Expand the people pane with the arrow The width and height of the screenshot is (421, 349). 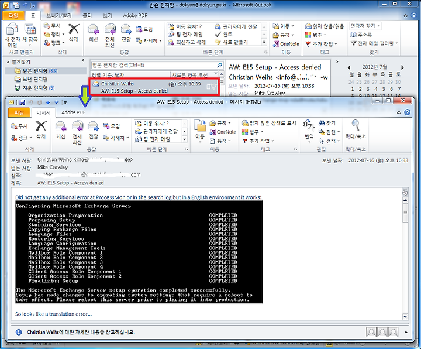406,333
